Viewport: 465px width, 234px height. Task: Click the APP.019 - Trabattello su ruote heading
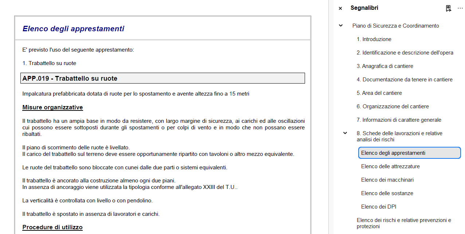[70, 78]
